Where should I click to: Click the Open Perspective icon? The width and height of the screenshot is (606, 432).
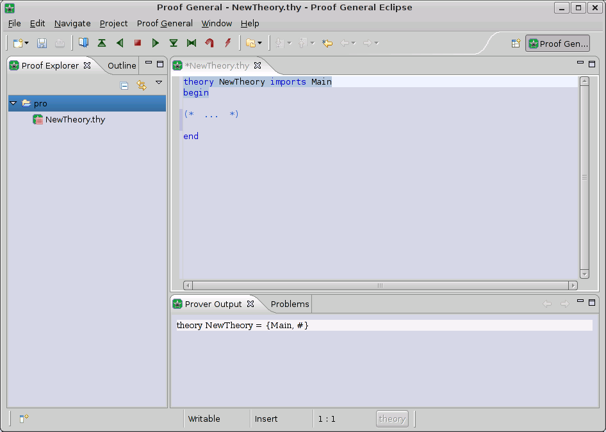click(516, 44)
